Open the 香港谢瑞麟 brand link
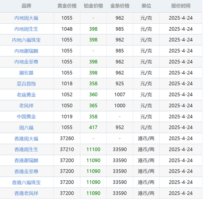203x199 pixels. pyautogui.click(x=26, y=161)
